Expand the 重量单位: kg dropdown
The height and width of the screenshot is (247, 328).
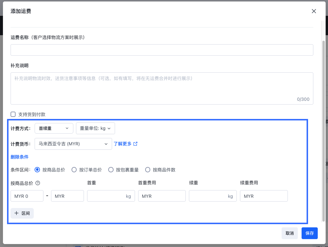click(95, 128)
